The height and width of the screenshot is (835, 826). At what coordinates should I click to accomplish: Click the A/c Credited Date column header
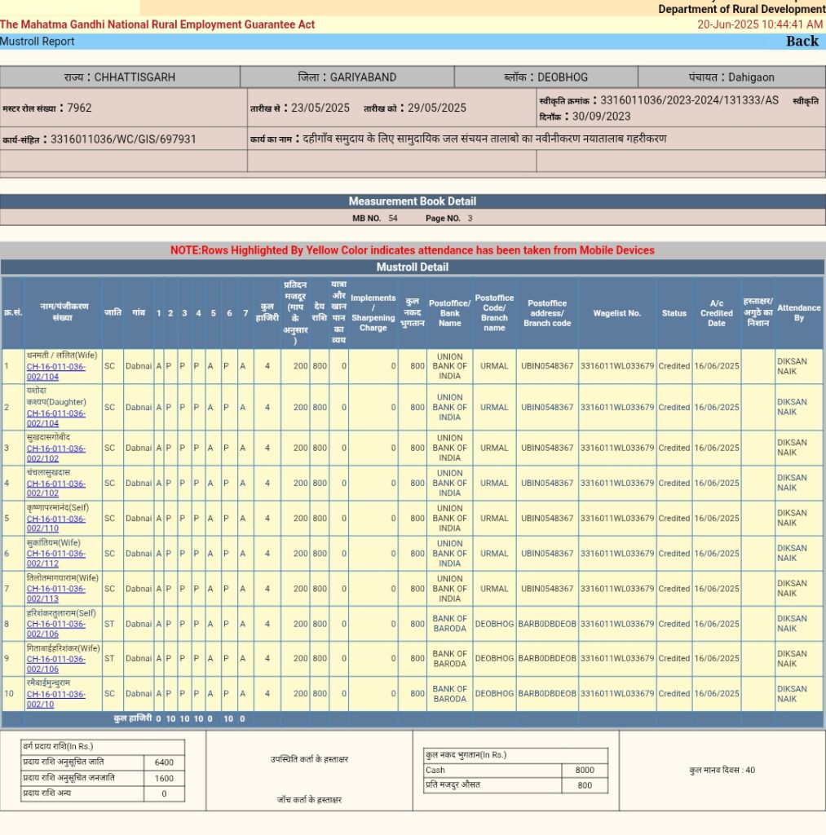coord(716,313)
